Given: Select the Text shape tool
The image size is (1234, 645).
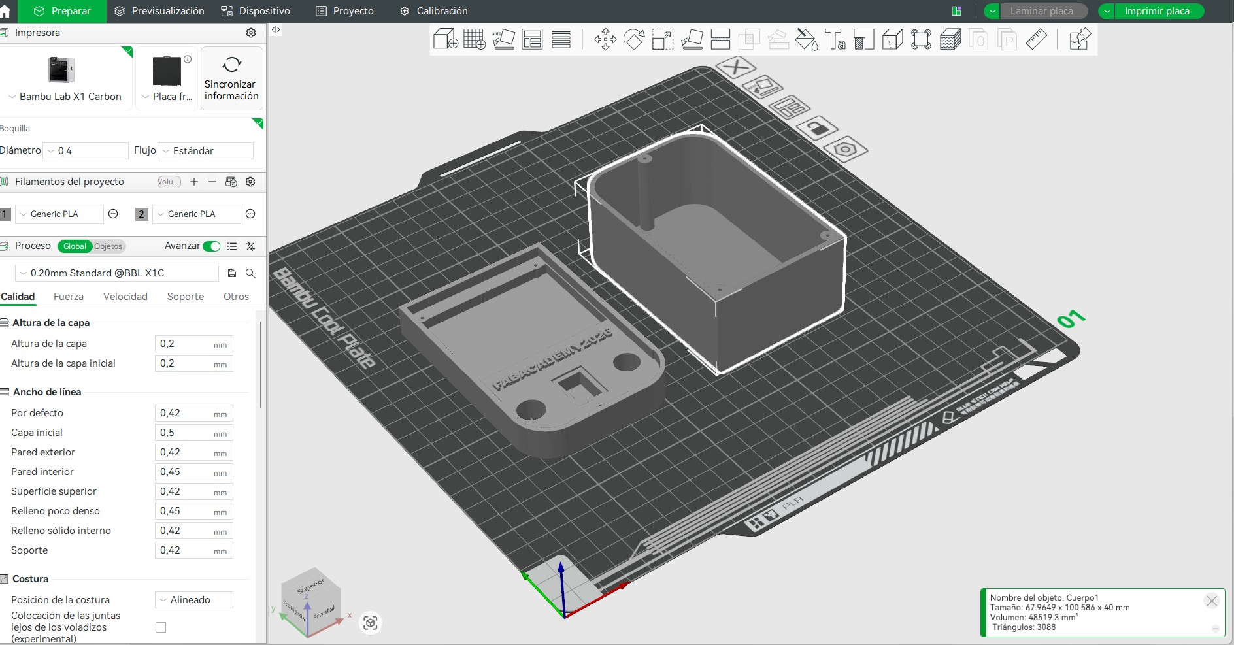Looking at the screenshot, I should click(x=835, y=39).
